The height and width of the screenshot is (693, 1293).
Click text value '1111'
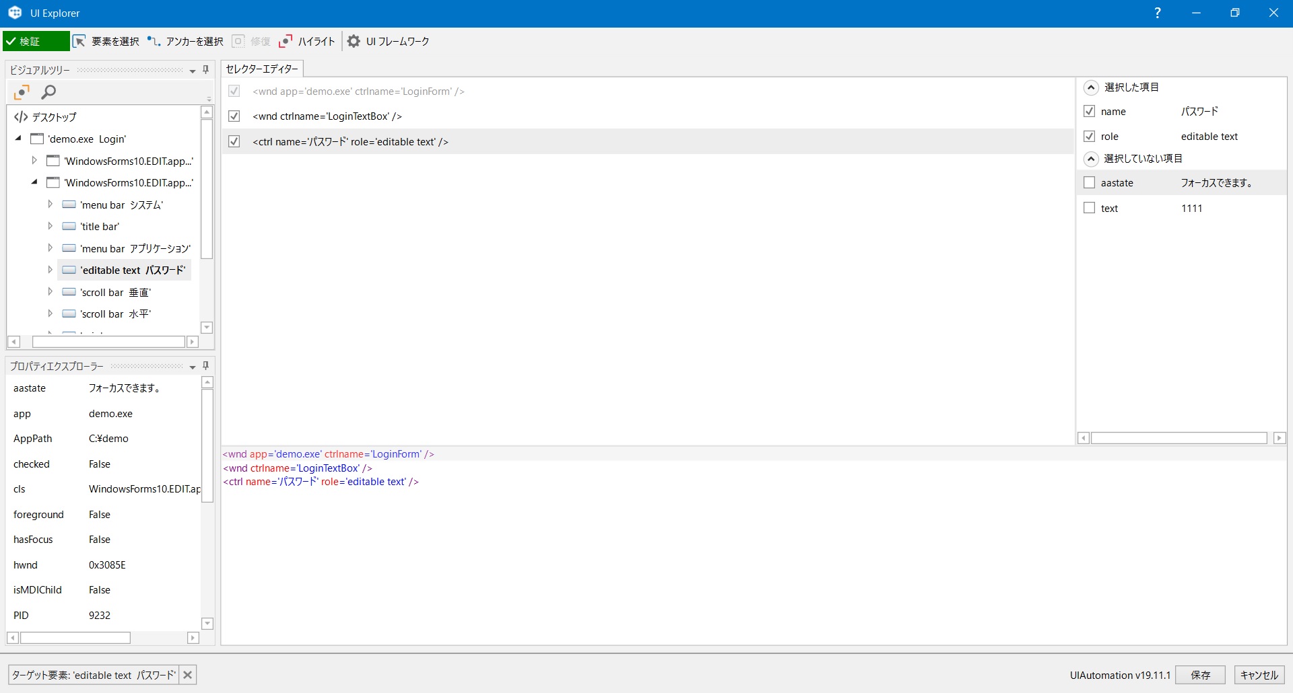tap(1191, 209)
